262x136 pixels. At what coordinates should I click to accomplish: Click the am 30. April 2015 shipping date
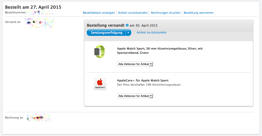144,26
